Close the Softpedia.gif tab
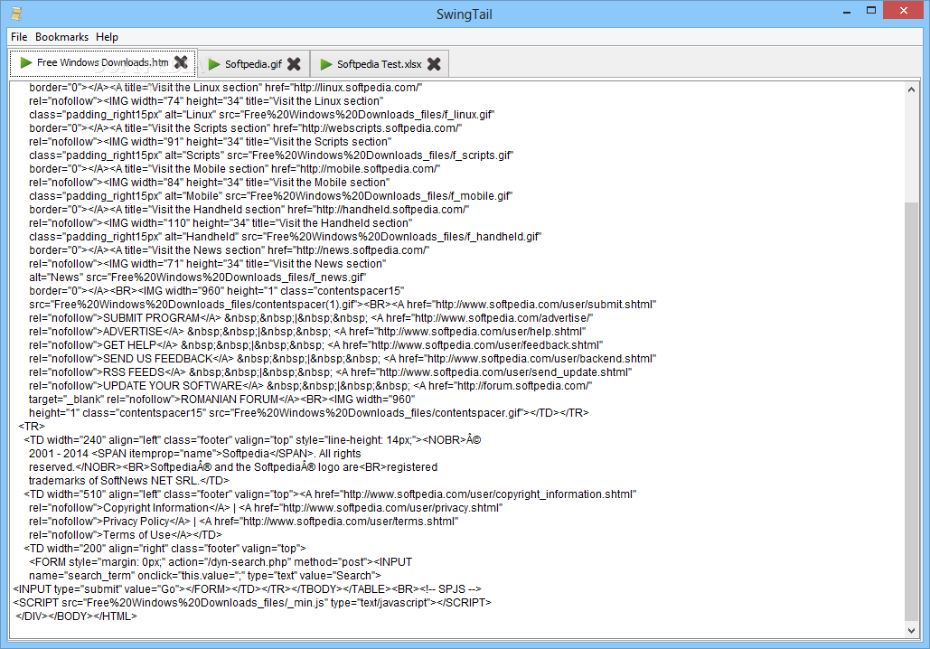The width and height of the screenshot is (930, 649). (x=294, y=64)
